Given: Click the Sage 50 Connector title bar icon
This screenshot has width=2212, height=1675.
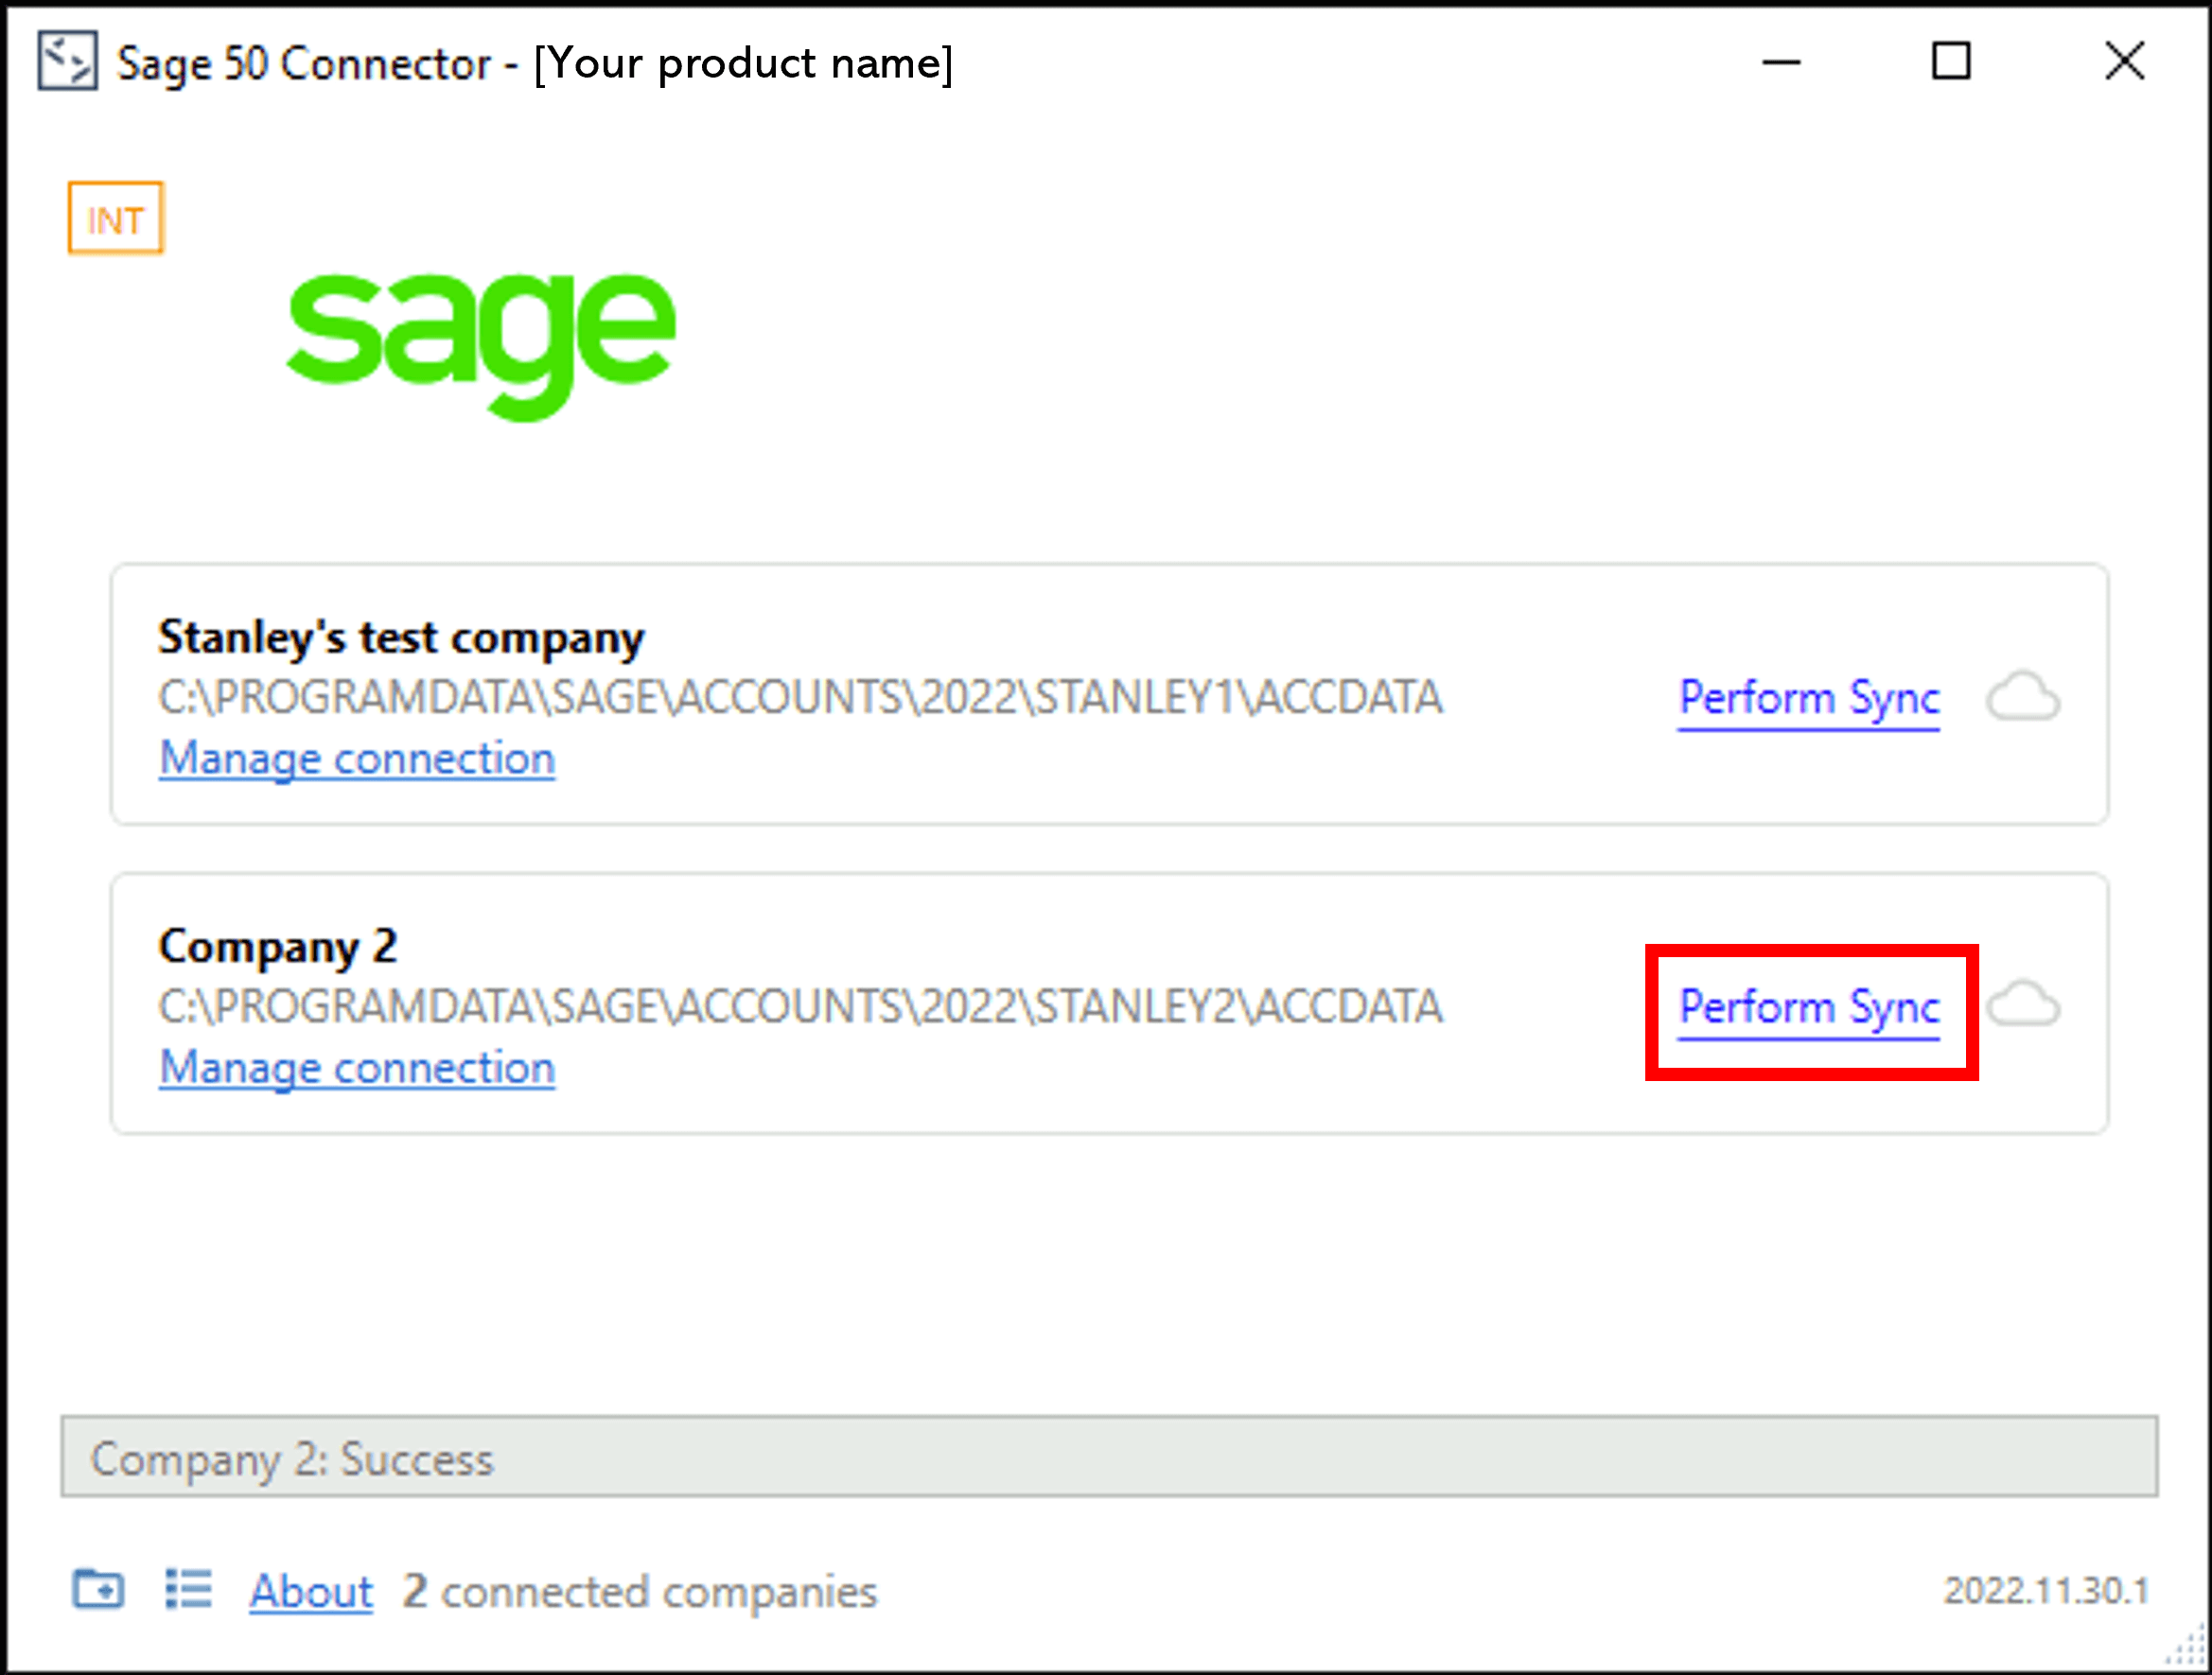Looking at the screenshot, I should 67,61.
